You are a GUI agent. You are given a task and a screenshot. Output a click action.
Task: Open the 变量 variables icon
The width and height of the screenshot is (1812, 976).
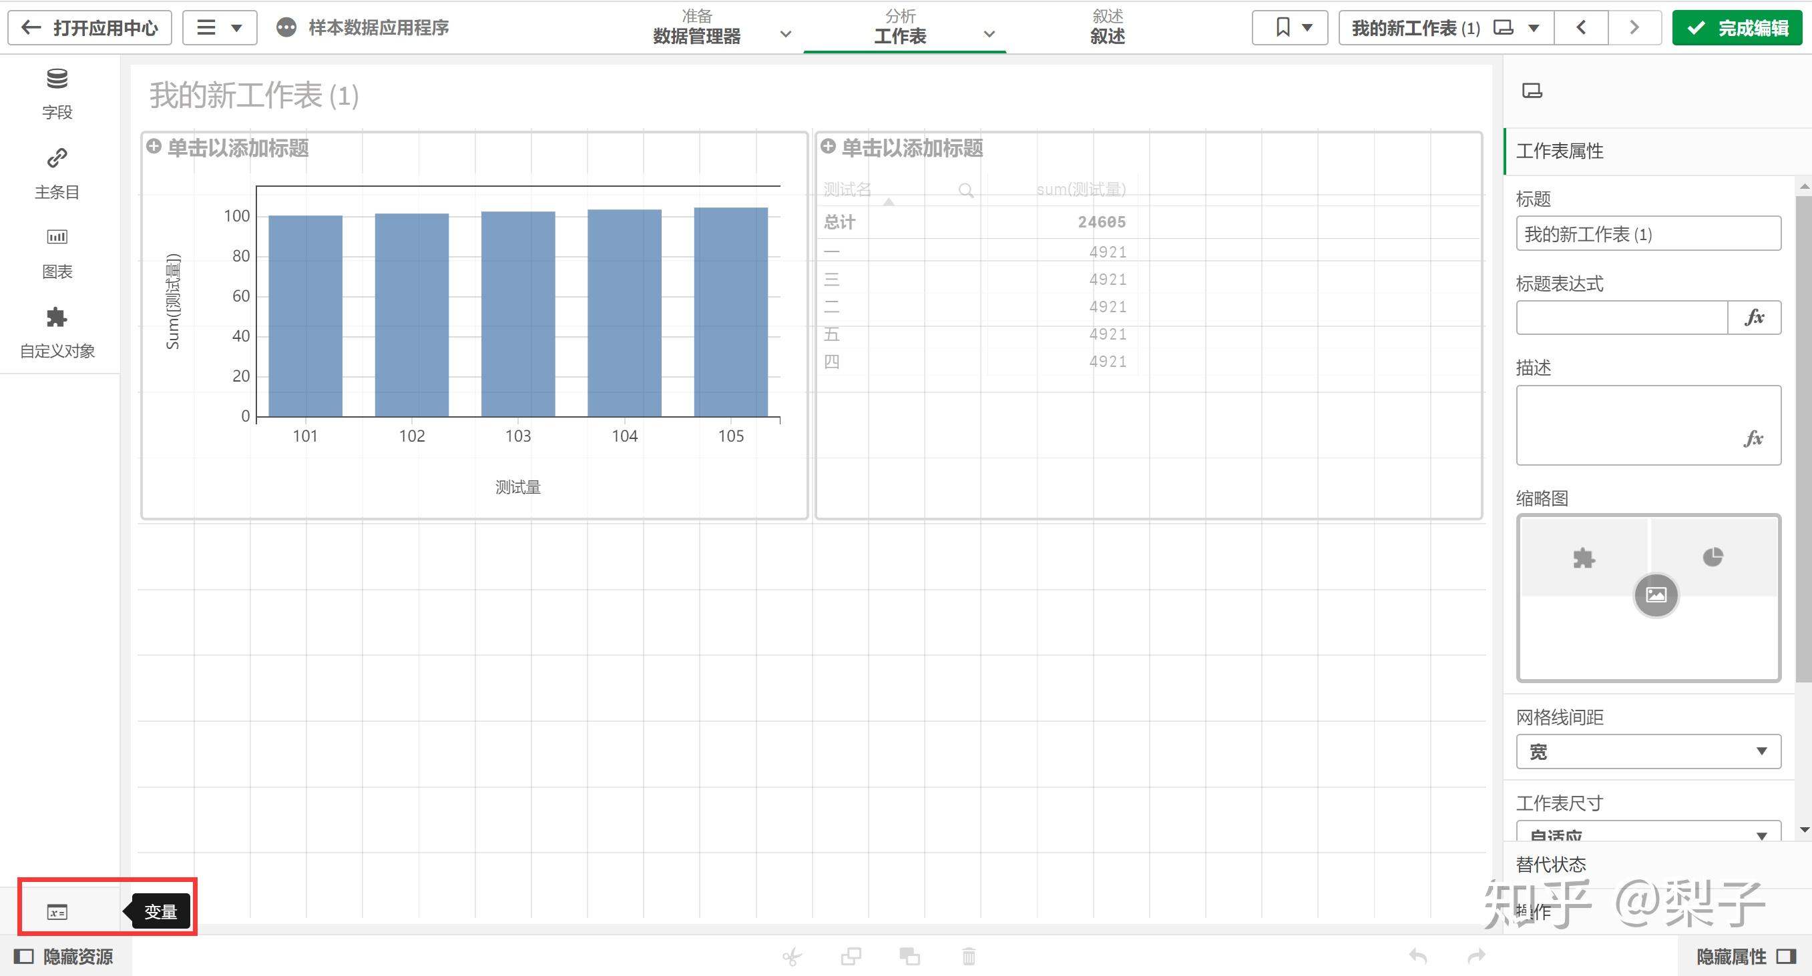(57, 912)
